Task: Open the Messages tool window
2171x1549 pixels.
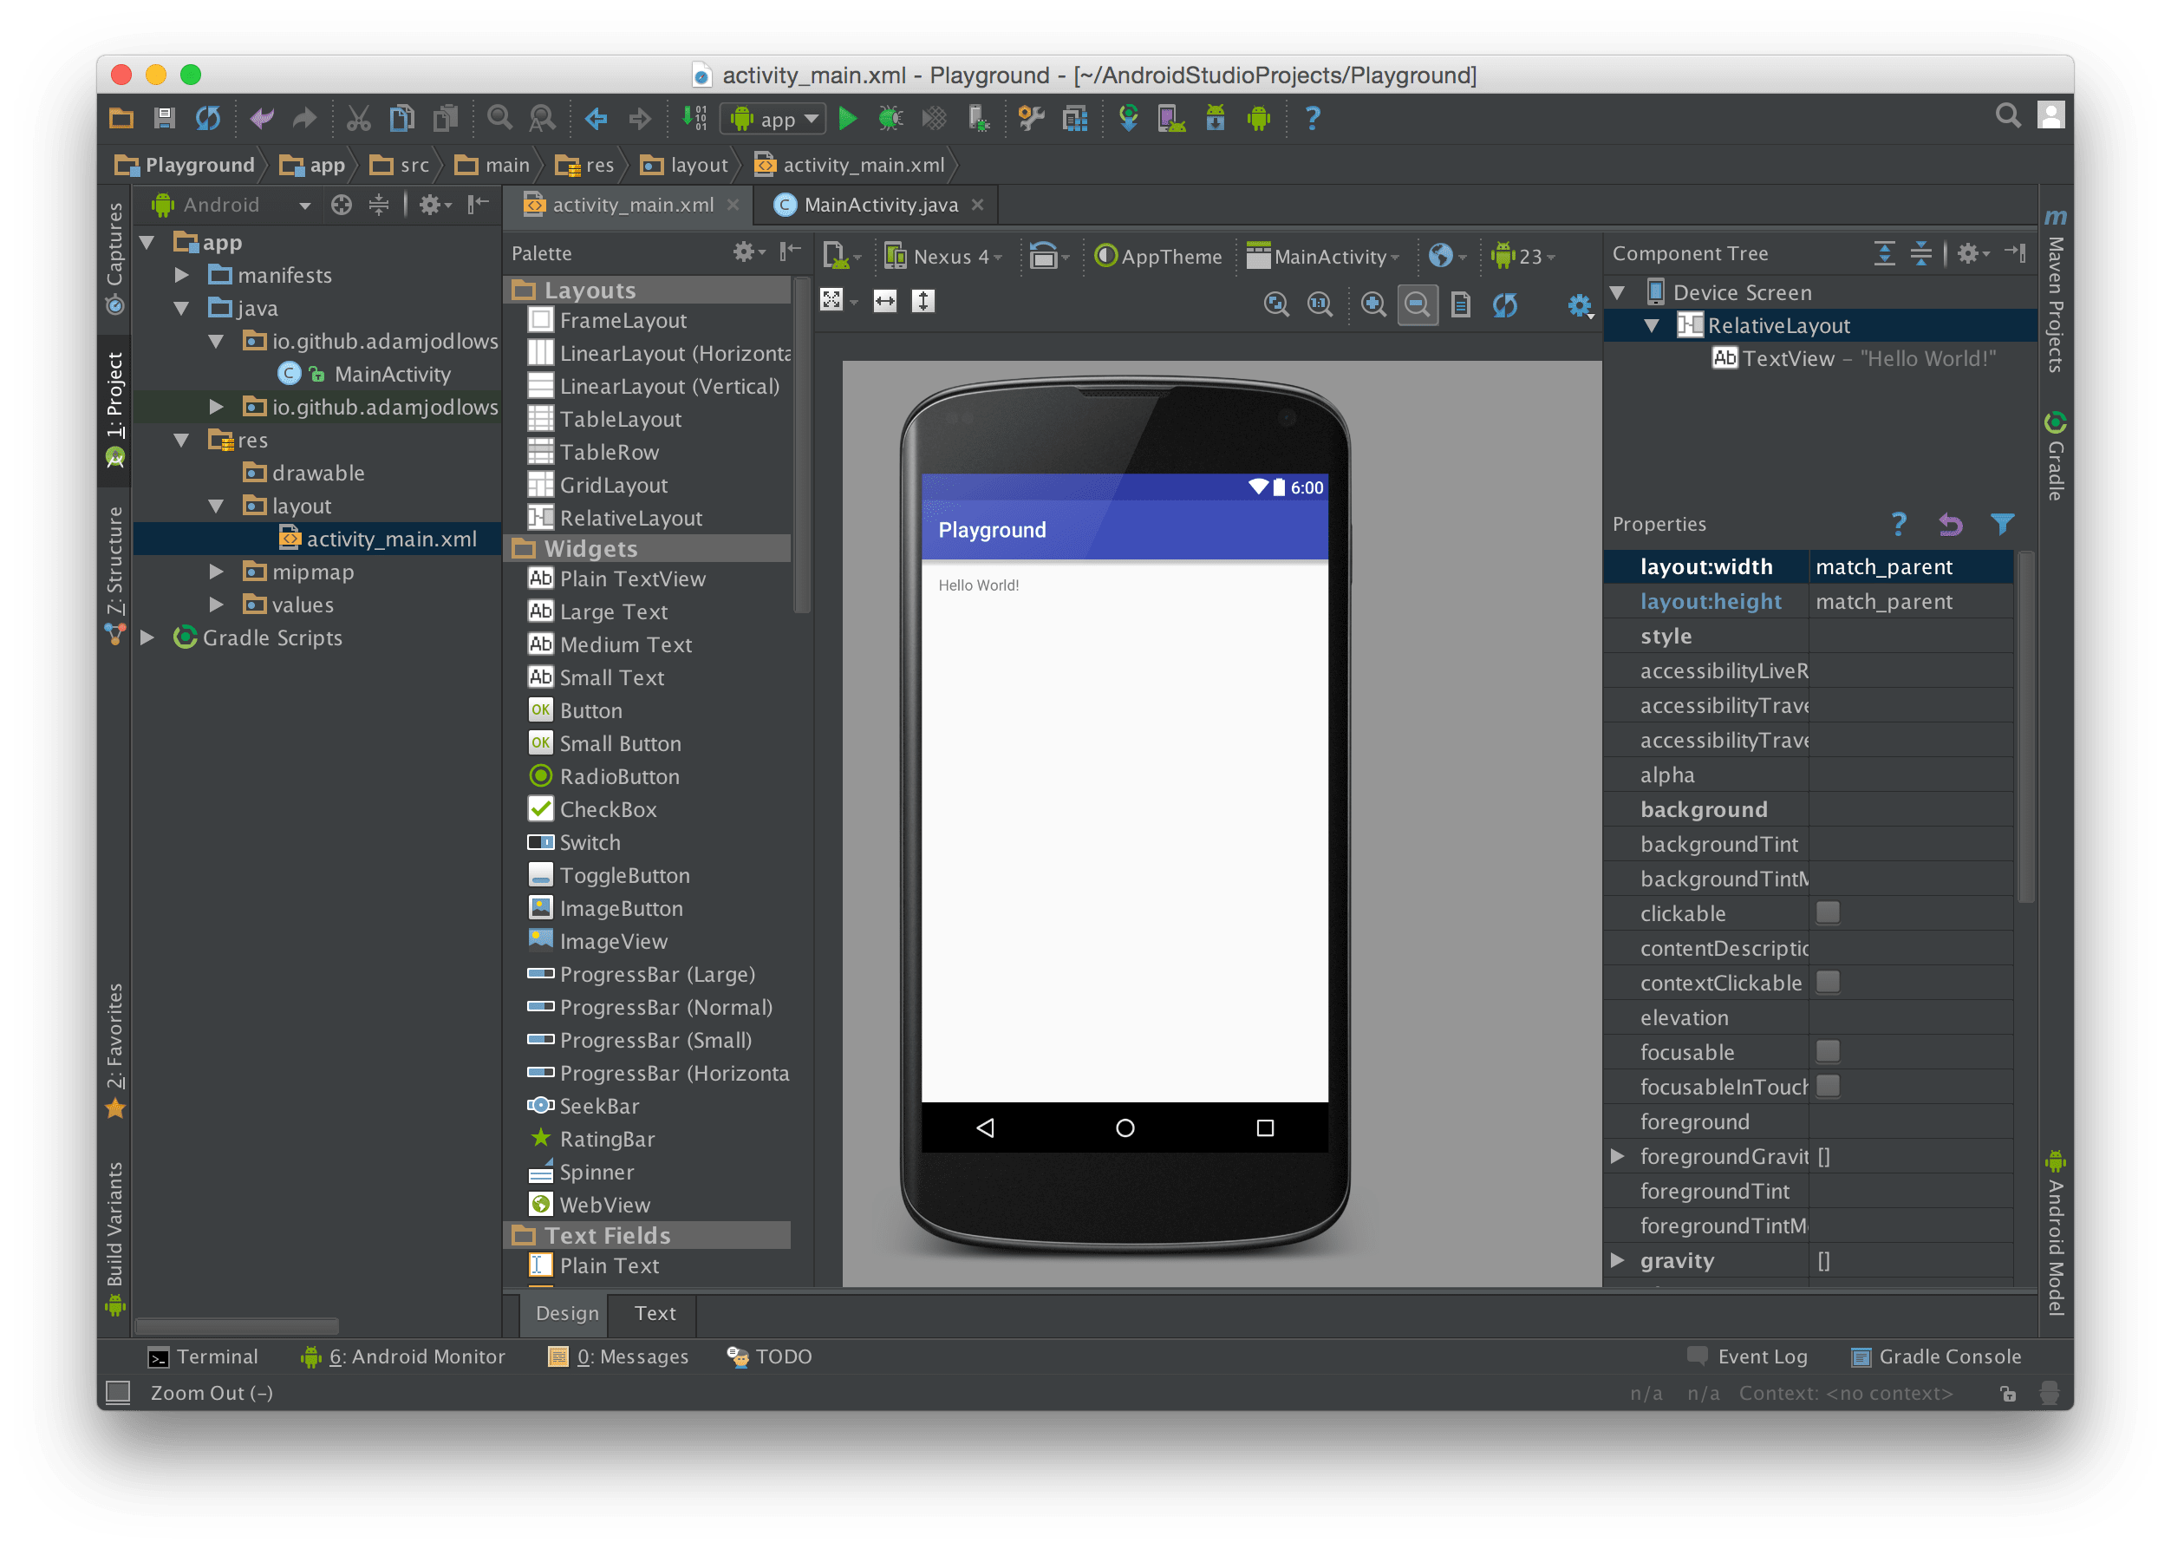Action: (x=618, y=1356)
